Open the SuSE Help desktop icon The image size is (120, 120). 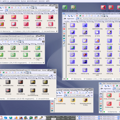coord(73,7)
